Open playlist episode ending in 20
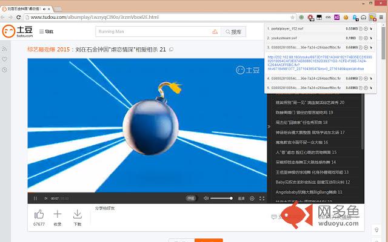 click(310, 102)
